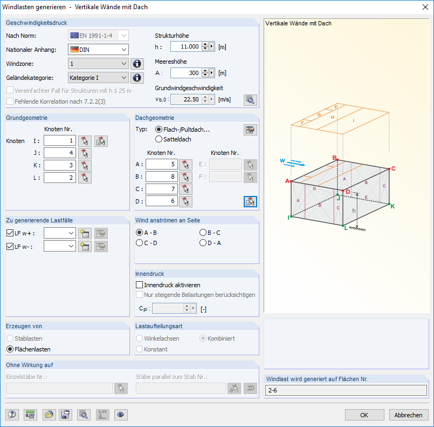Select wind side B - C
Image resolution: width=434 pixels, height=427 pixels.
click(x=203, y=233)
